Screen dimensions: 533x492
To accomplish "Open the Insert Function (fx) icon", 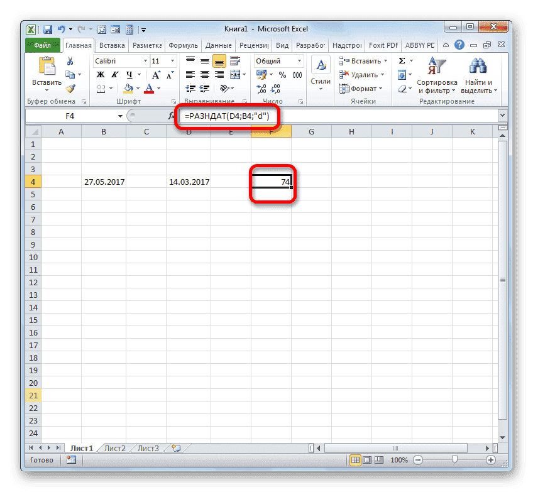I will click(x=171, y=115).
